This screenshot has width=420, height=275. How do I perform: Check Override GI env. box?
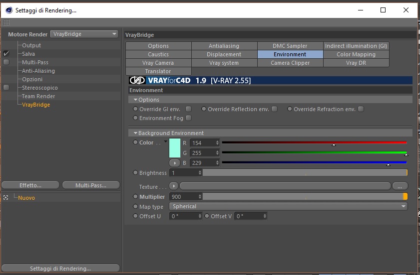point(189,109)
